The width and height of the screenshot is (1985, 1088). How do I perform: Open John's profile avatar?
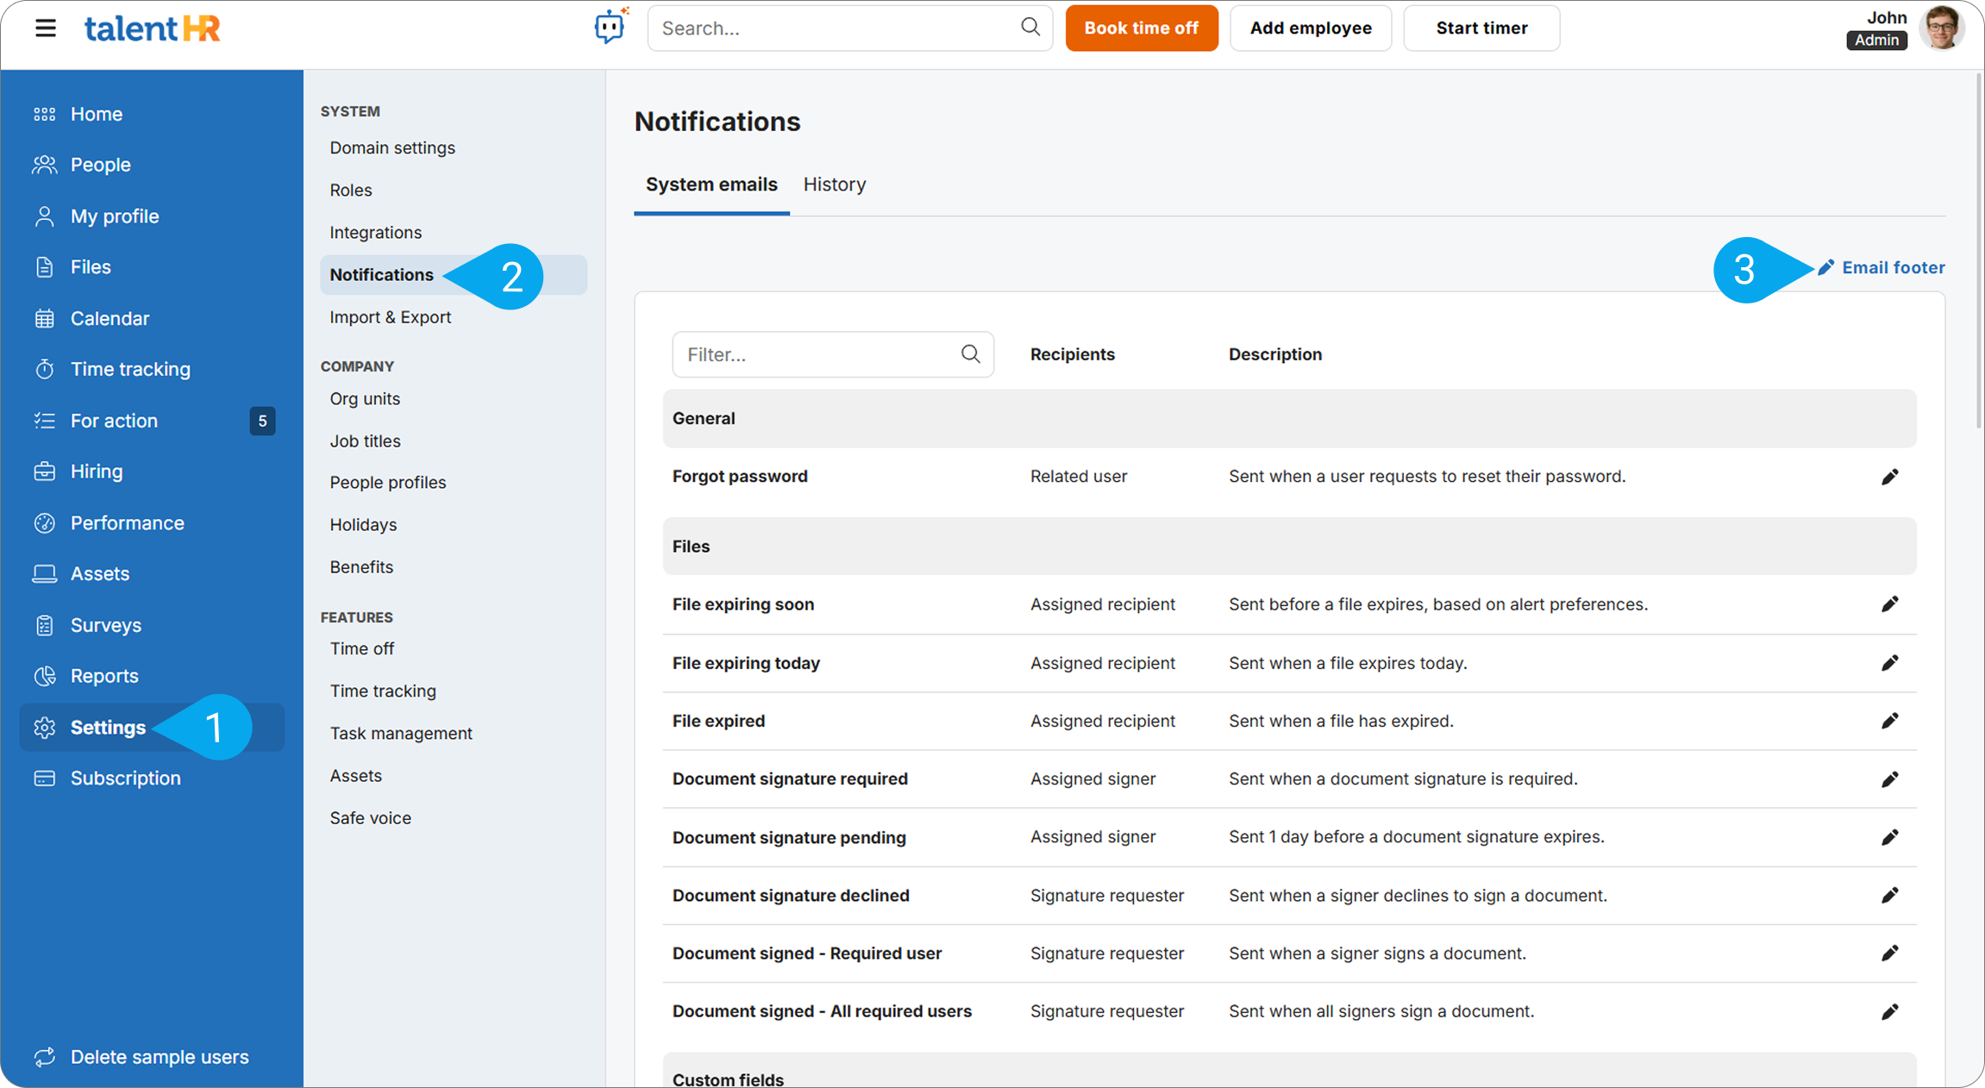click(1942, 28)
